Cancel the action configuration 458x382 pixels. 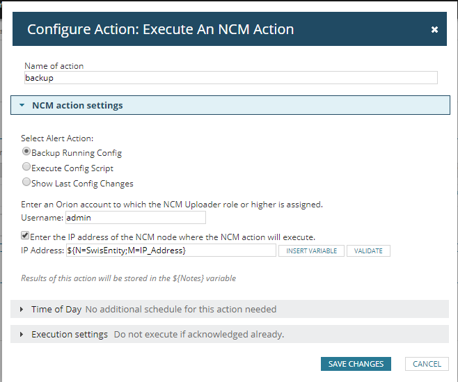[427, 364]
